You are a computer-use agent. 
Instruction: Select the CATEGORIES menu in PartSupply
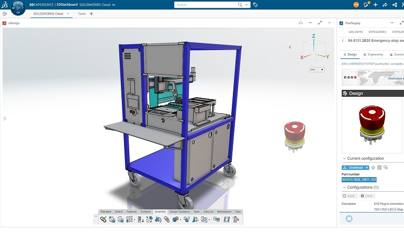point(377,32)
